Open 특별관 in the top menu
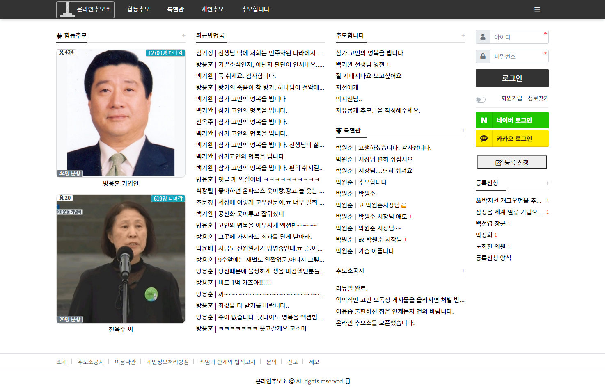 175,9
